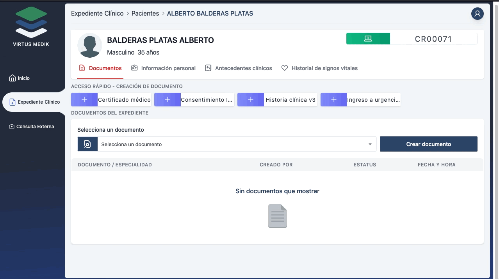The width and height of the screenshot is (499, 279).
Task: Click the plus icon for Ingreso a urgencias
Action: tap(334, 100)
